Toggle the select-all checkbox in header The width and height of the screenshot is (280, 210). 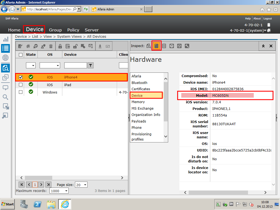point(21,55)
